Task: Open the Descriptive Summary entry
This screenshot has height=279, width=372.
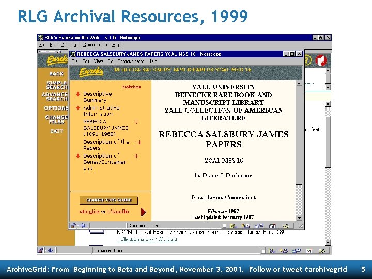Action: click(x=98, y=97)
